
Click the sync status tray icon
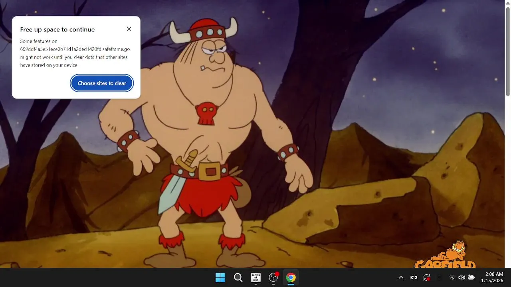(x=427, y=277)
